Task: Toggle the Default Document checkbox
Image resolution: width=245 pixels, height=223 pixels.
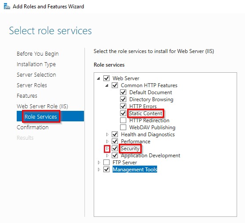Action: click(x=123, y=92)
